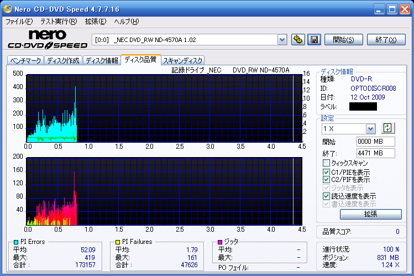Screen dimensions: 414x276
Task: Click the date 12 Oct 2009 text
Action: click(x=368, y=97)
